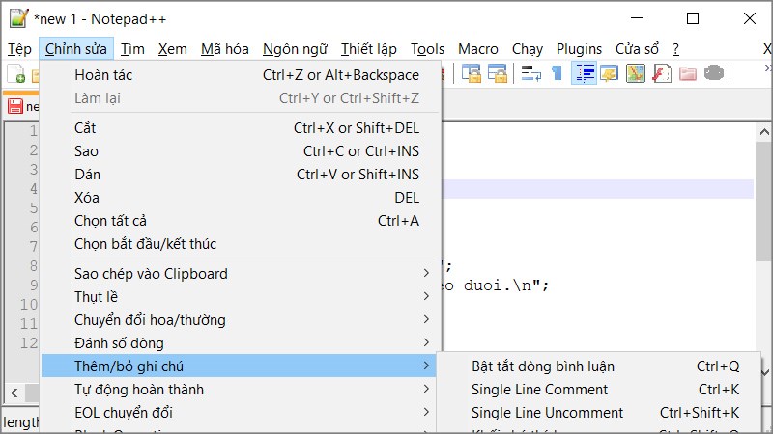Viewport: 773px width, 434px height.
Task: Toggle word wrap in the toolbar
Action: 531,73
